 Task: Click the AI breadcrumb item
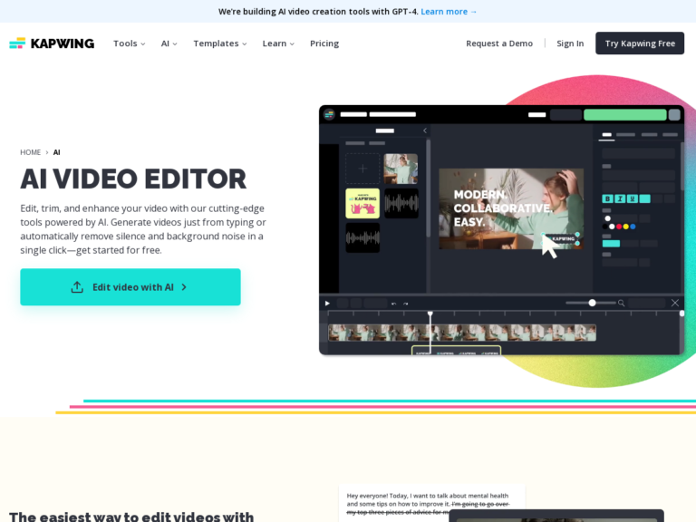(57, 152)
